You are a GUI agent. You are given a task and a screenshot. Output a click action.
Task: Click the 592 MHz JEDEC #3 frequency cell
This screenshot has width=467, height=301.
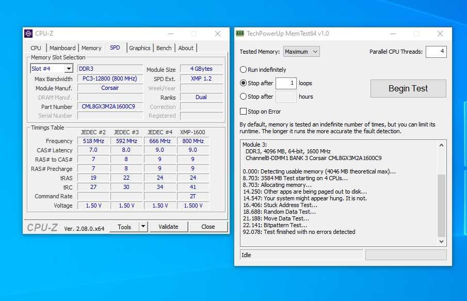tap(126, 141)
